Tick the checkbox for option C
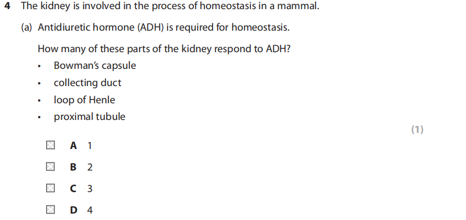 (x=50, y=188)
